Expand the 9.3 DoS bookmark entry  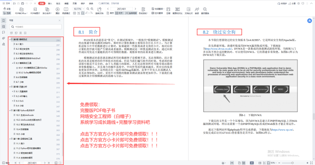[13, 101]
